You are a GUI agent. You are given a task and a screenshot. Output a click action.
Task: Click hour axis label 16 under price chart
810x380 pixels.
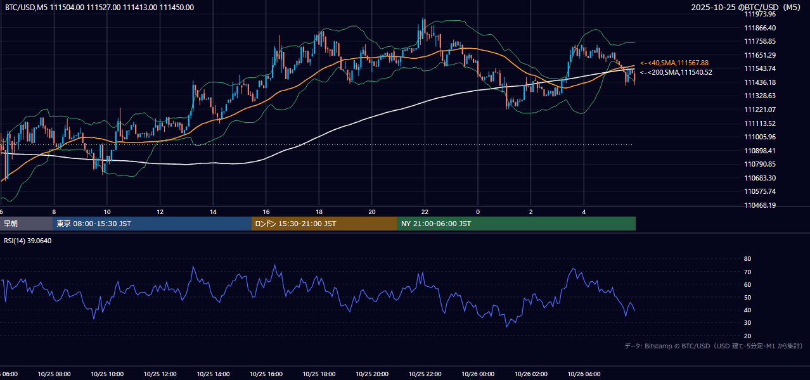(266, 212)
